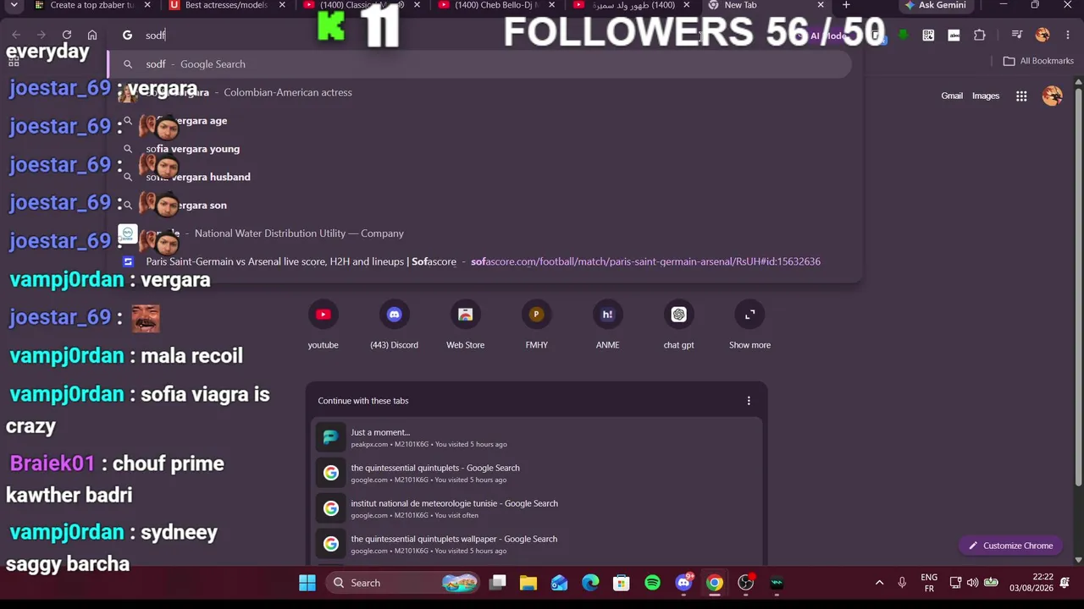Open the Google account avatar on page
Screen dimensions: 1084x609
pyautogui.click(x=1053, y=96)
